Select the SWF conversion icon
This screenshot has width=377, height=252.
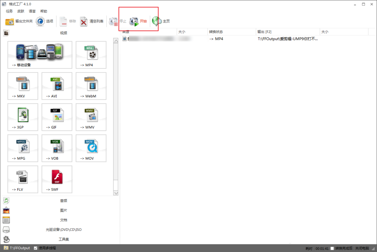[x=57, y=179]
